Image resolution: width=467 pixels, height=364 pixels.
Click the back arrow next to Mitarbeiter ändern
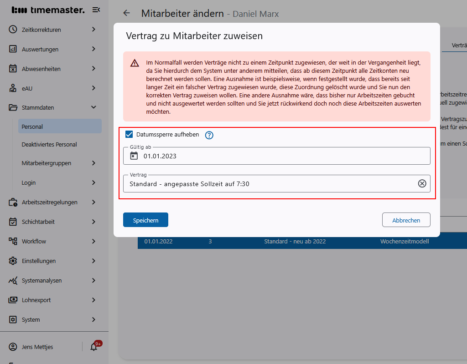[126, 14]
